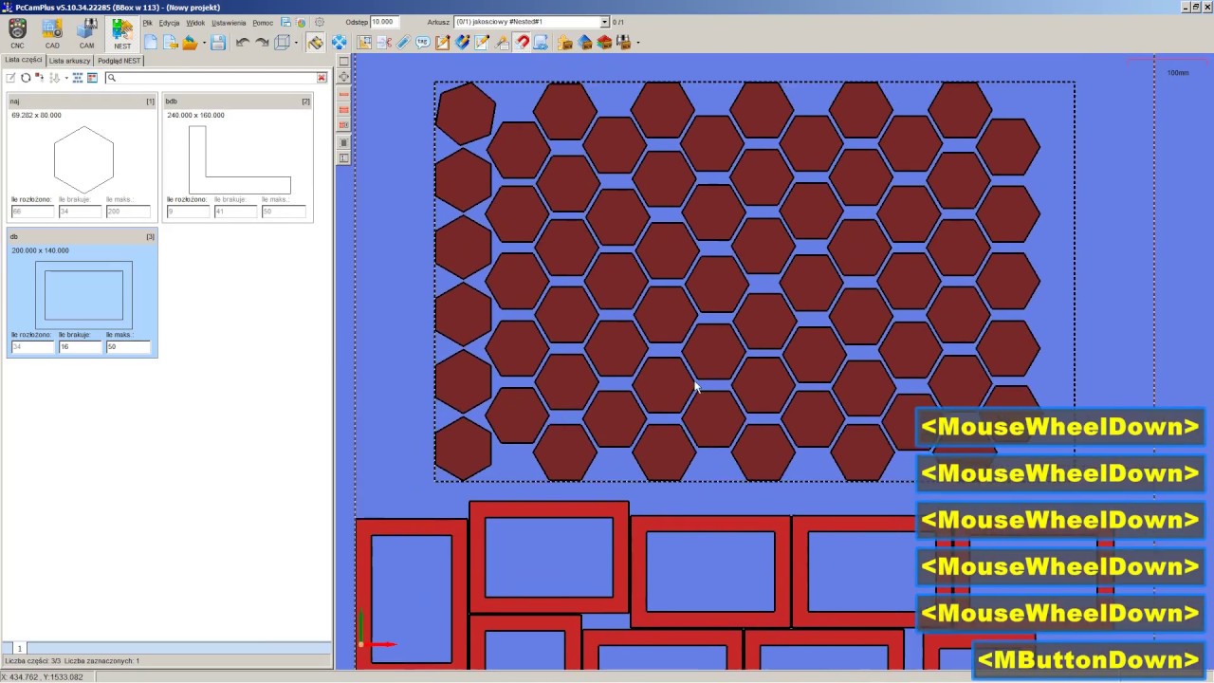Viewport: 1214px width, 683px height.
Task: Open the Arkusz sheet dropdown
Action: coord(531,22)
